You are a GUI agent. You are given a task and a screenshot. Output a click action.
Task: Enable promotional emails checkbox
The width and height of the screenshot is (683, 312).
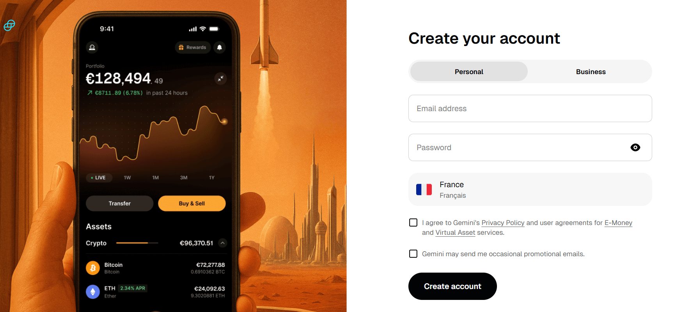[413, 253]
